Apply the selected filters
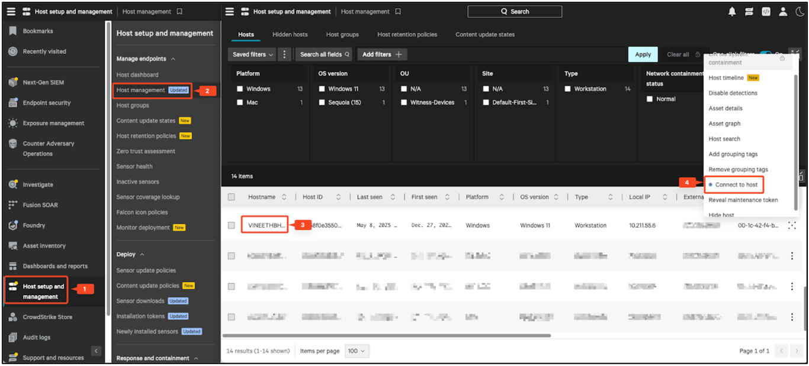Image resolution: width=809 pixels, height=366 pixels. (643, 54)
